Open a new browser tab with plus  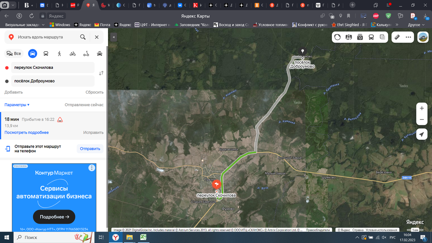[352, 5]
